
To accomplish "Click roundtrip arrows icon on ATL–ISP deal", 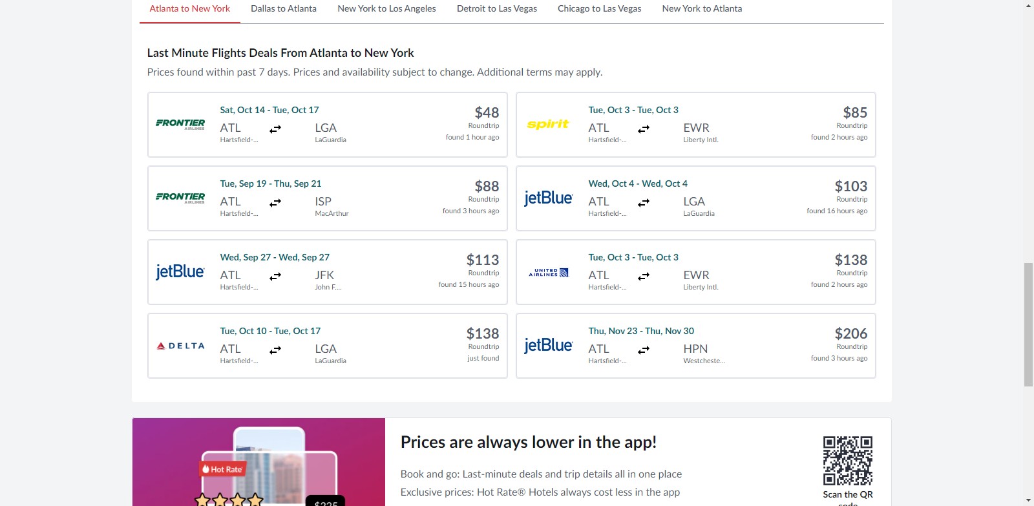I will tap(275, 203).
